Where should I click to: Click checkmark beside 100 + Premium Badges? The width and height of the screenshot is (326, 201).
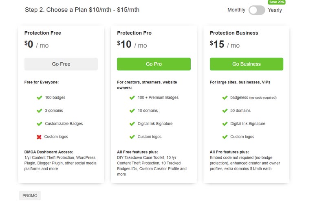[132, 98]
